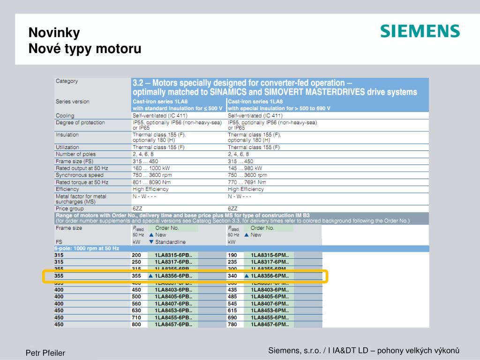
Task: Click 'Rated output at 50 Hz' label
Action: point(82,168)
